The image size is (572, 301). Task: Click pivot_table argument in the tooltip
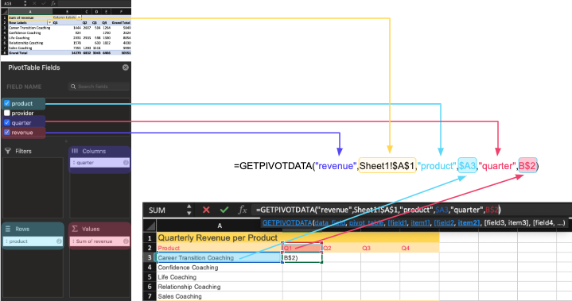366,222
